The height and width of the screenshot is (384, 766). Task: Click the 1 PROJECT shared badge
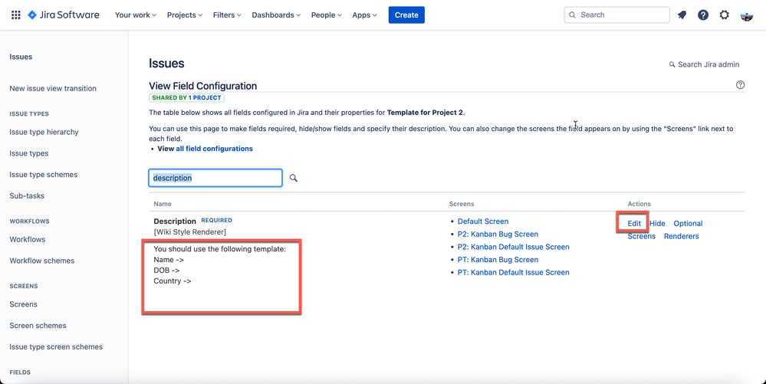(205, 97)
